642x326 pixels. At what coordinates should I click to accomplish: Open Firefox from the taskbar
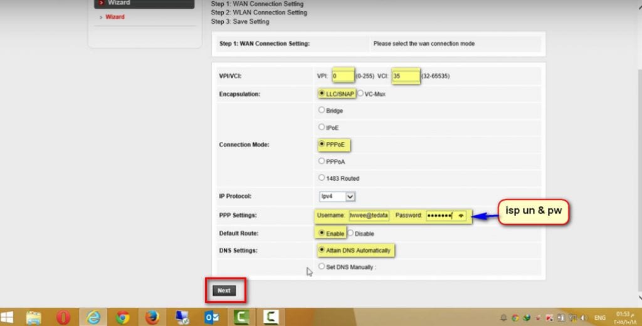(x=152, y=317)
